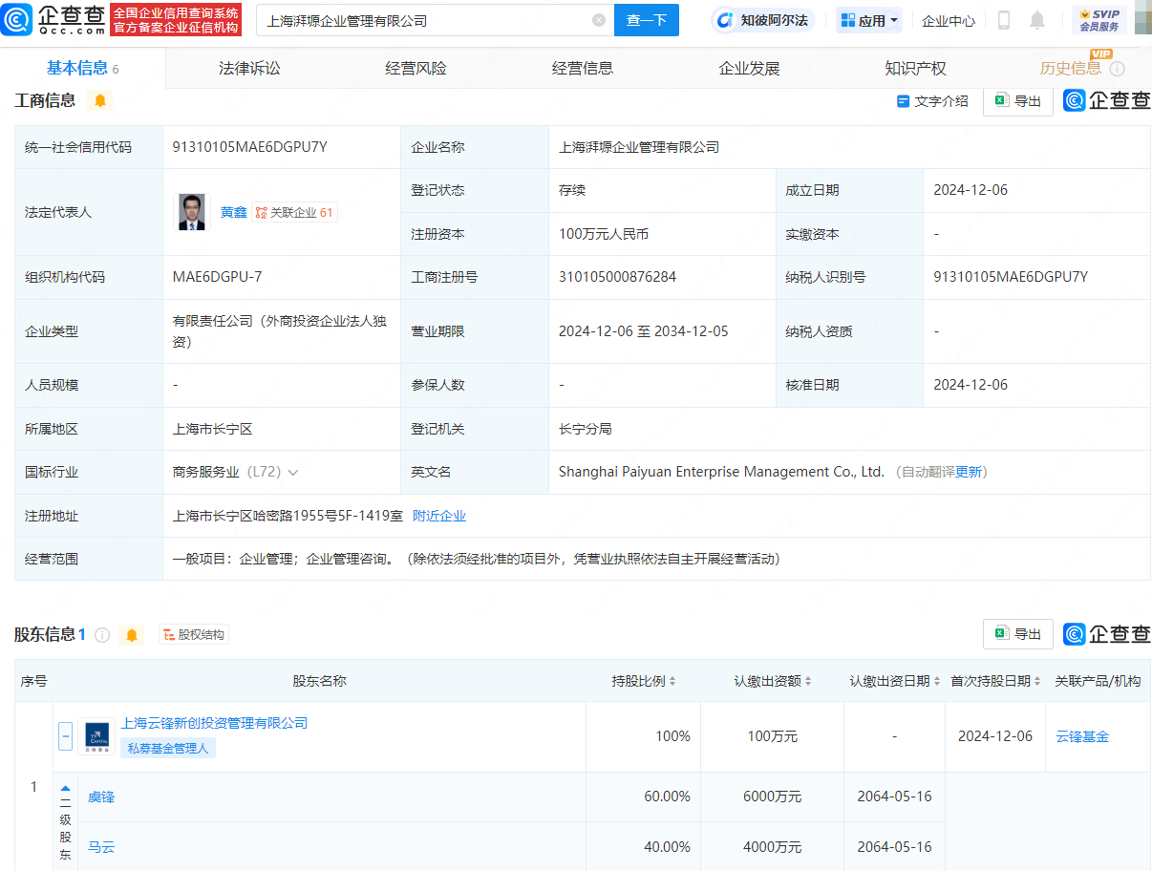Image resolution: width=1152 pixels, height=871 pixels.
Task: Click the Qcc.com logo icon
Action: 17,19
